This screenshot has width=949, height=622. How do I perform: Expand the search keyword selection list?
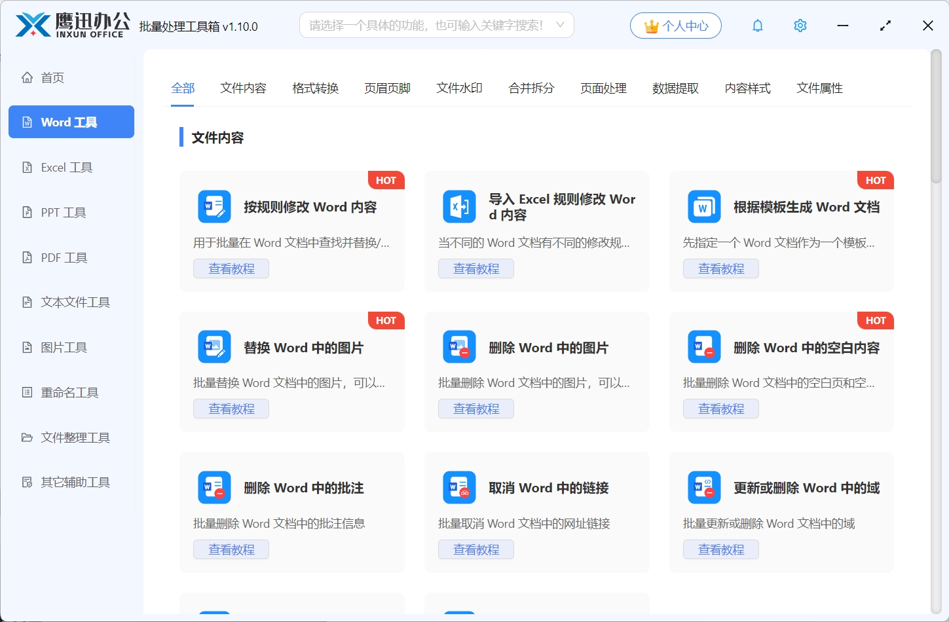tap(560, 24)
